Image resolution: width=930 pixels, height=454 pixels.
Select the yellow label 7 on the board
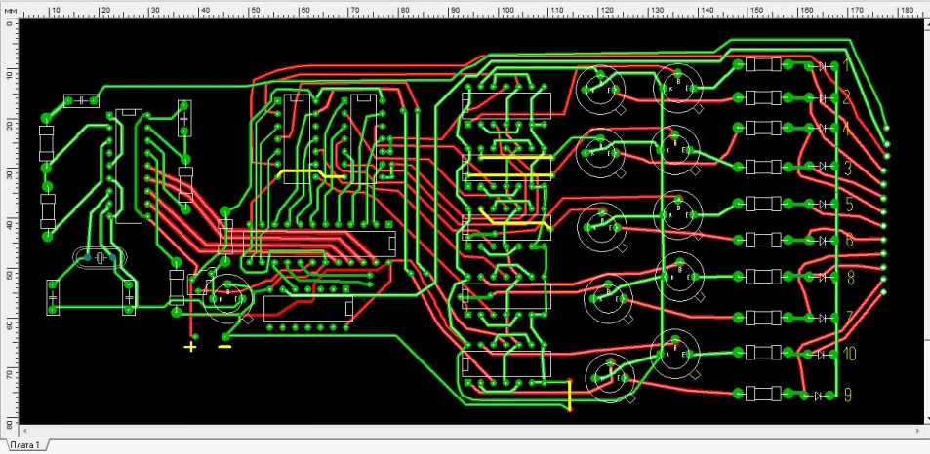(849, 318)
